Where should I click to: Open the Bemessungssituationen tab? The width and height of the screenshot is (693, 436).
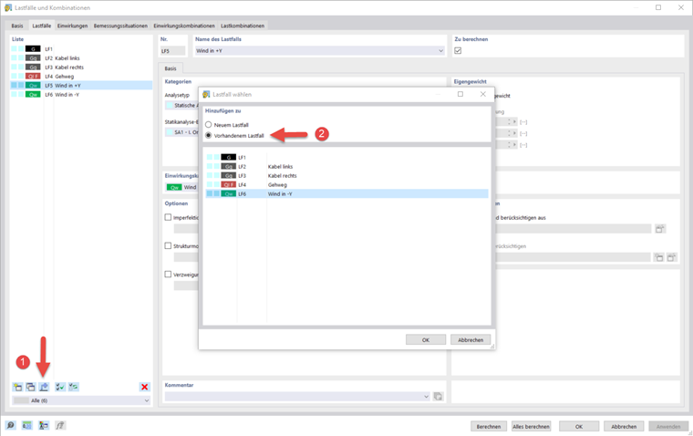pos(120,26)
